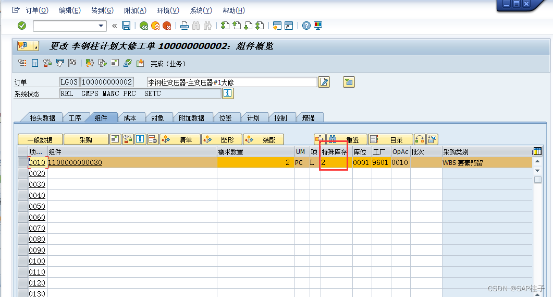Viewport: 553px width, 297px height.
Task: Switch to the 抬头数据 tab
Action: (42, 118)
